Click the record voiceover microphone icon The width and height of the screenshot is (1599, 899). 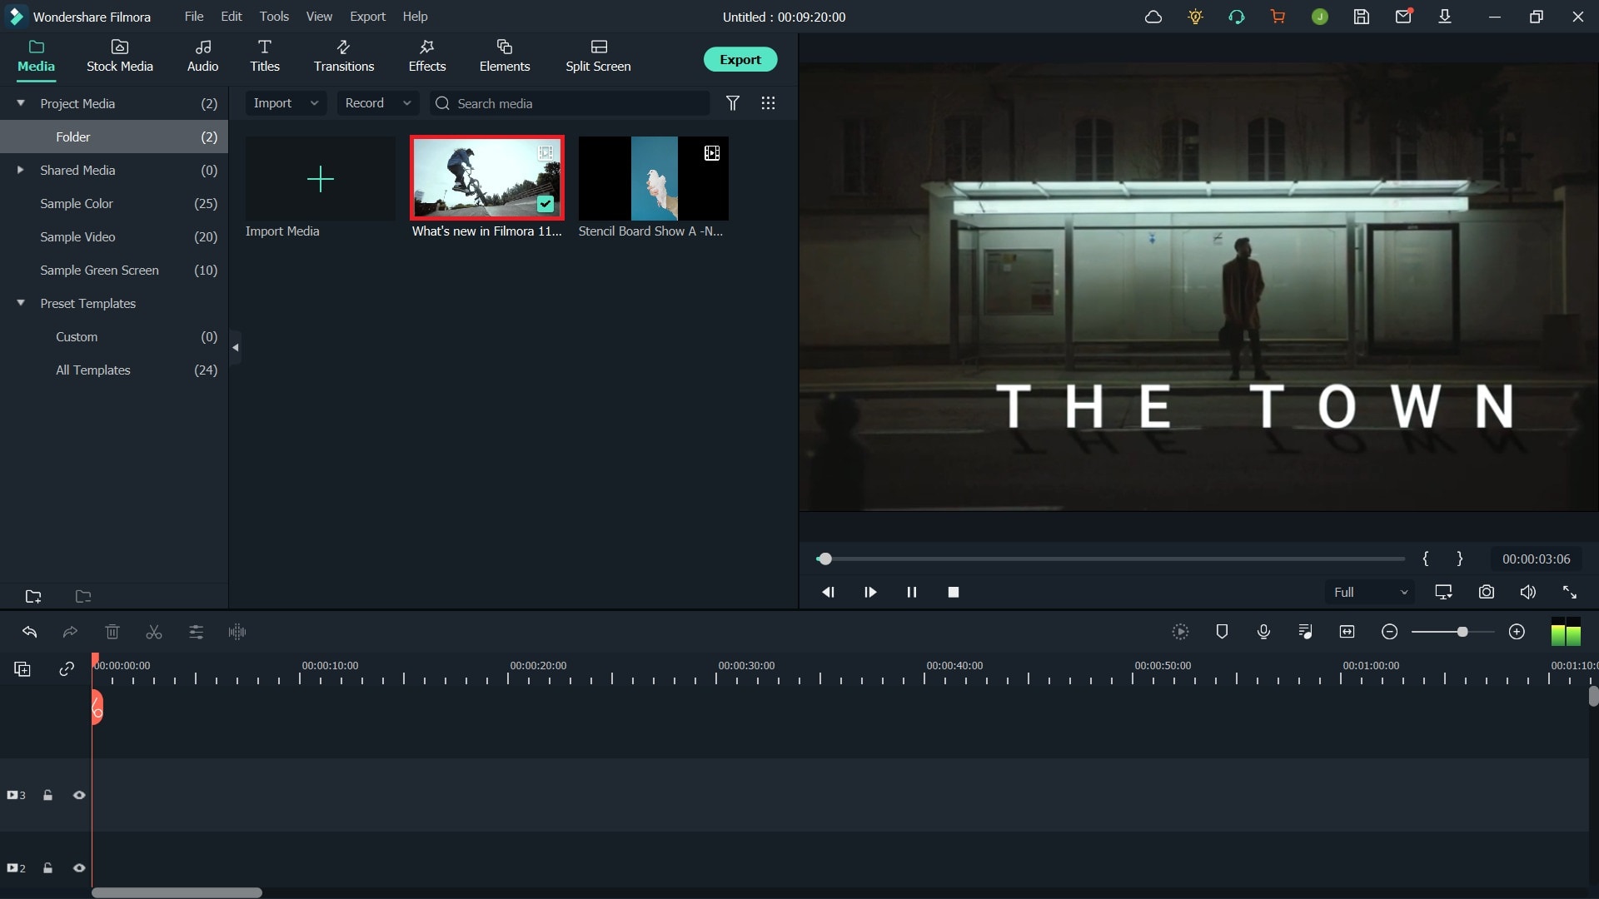coord(1263,633)
